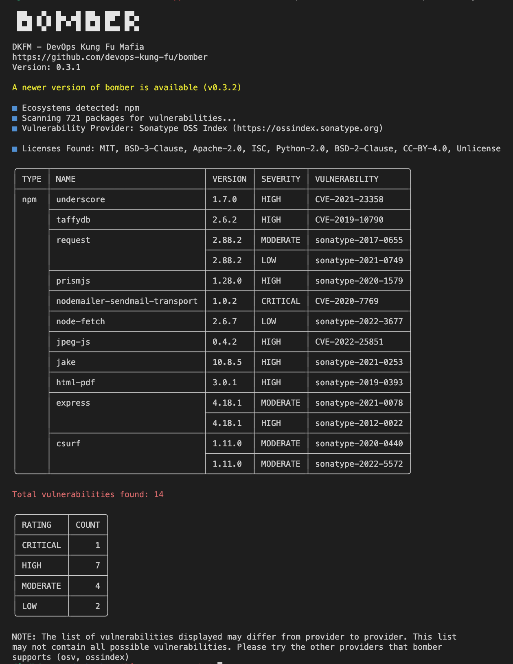
Task: Select the MODERATE row label in rating table
Action: tap(42, 586)
